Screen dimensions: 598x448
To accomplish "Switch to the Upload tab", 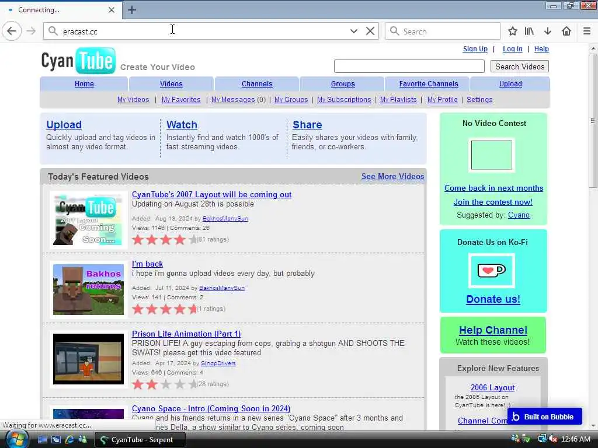I will coord(510,84).
